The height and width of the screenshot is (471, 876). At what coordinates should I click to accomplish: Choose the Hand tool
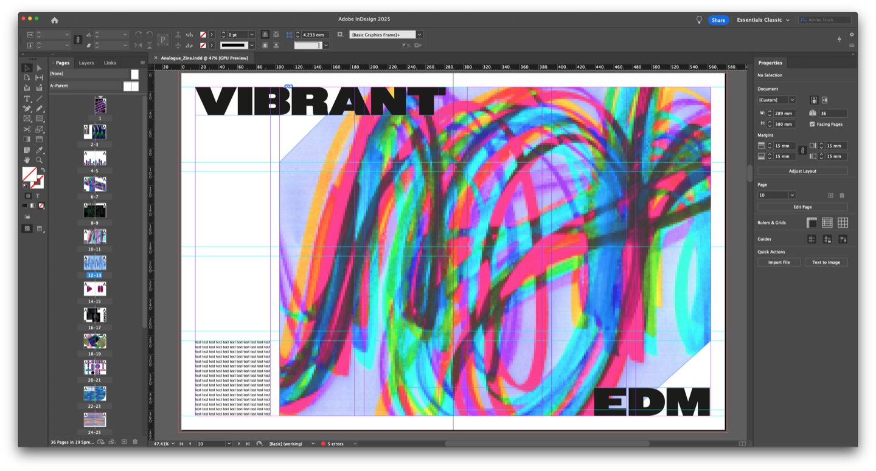pyautogui.click(x=27, y=160)
